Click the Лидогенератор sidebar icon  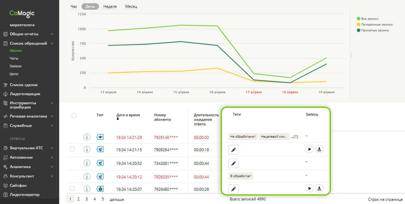(x=5, y=195)
